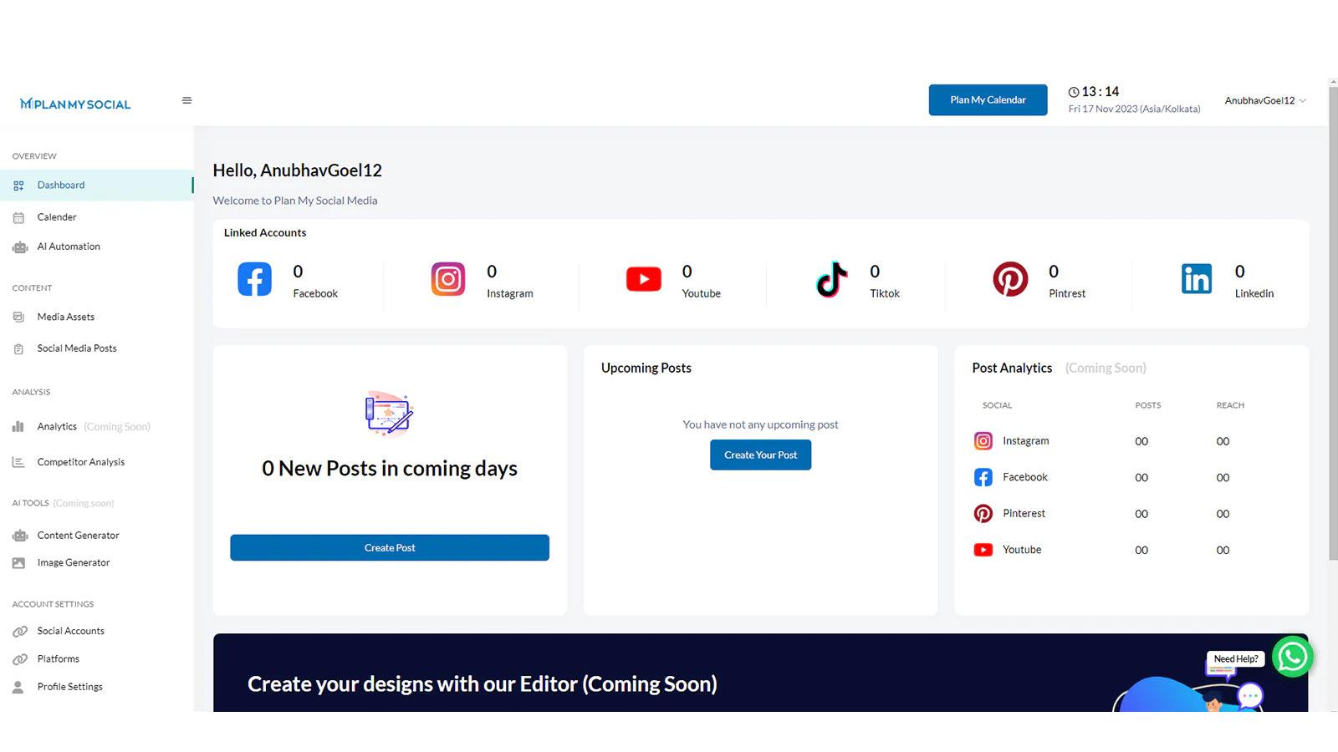
Task: Open the WhatsApp help chat bubble
Action: (1293, 657)
